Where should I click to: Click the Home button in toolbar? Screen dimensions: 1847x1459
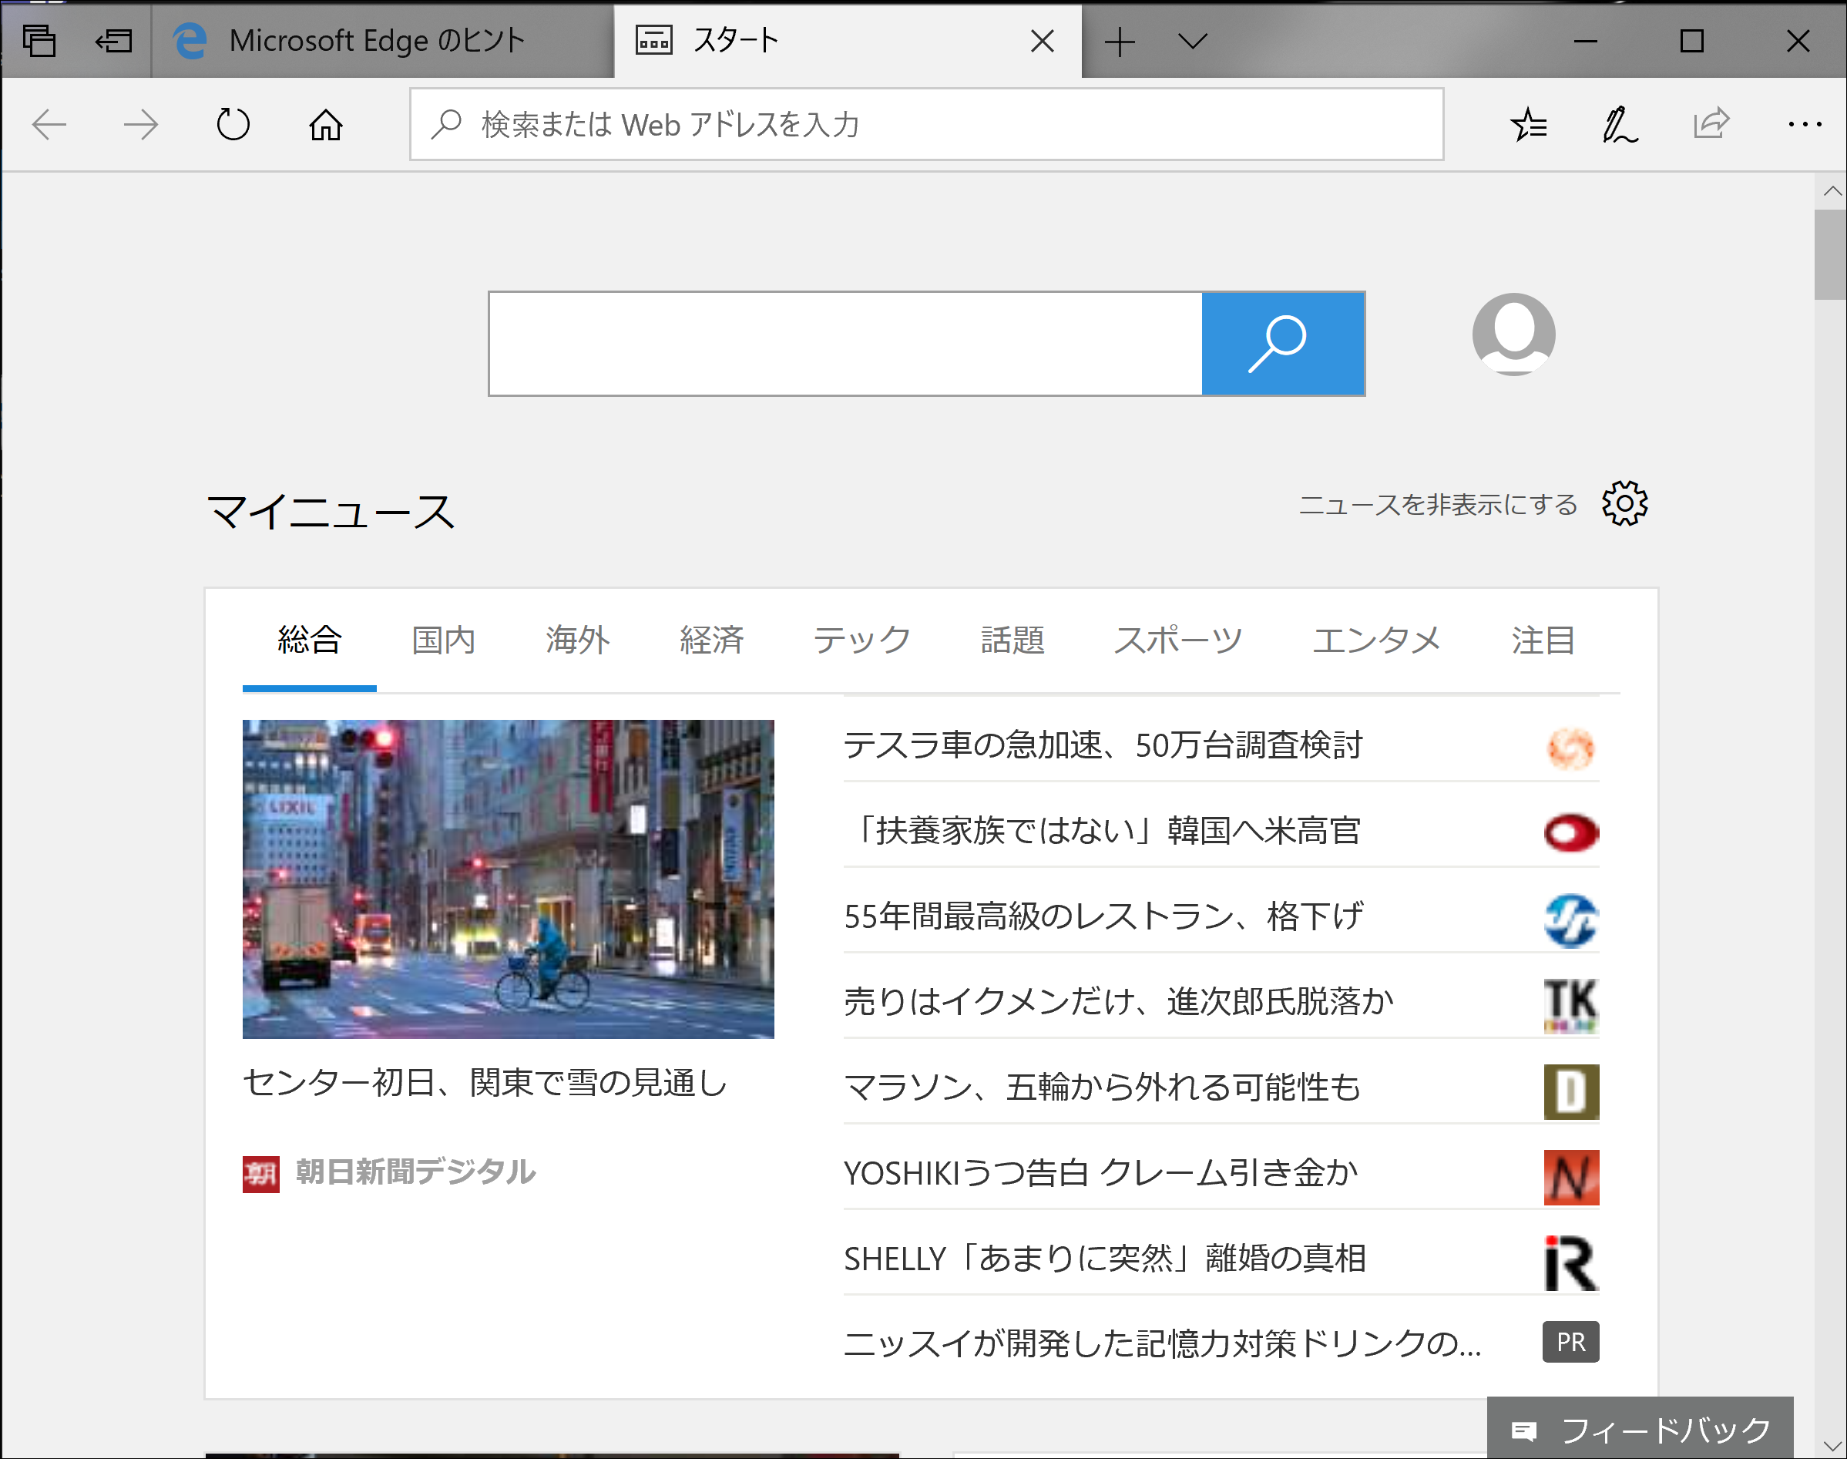pyautogui.click(x=325, y=125)
